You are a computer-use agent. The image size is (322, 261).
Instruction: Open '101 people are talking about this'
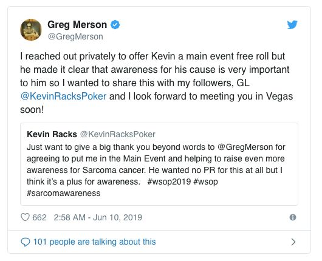[x=94, y=242]
